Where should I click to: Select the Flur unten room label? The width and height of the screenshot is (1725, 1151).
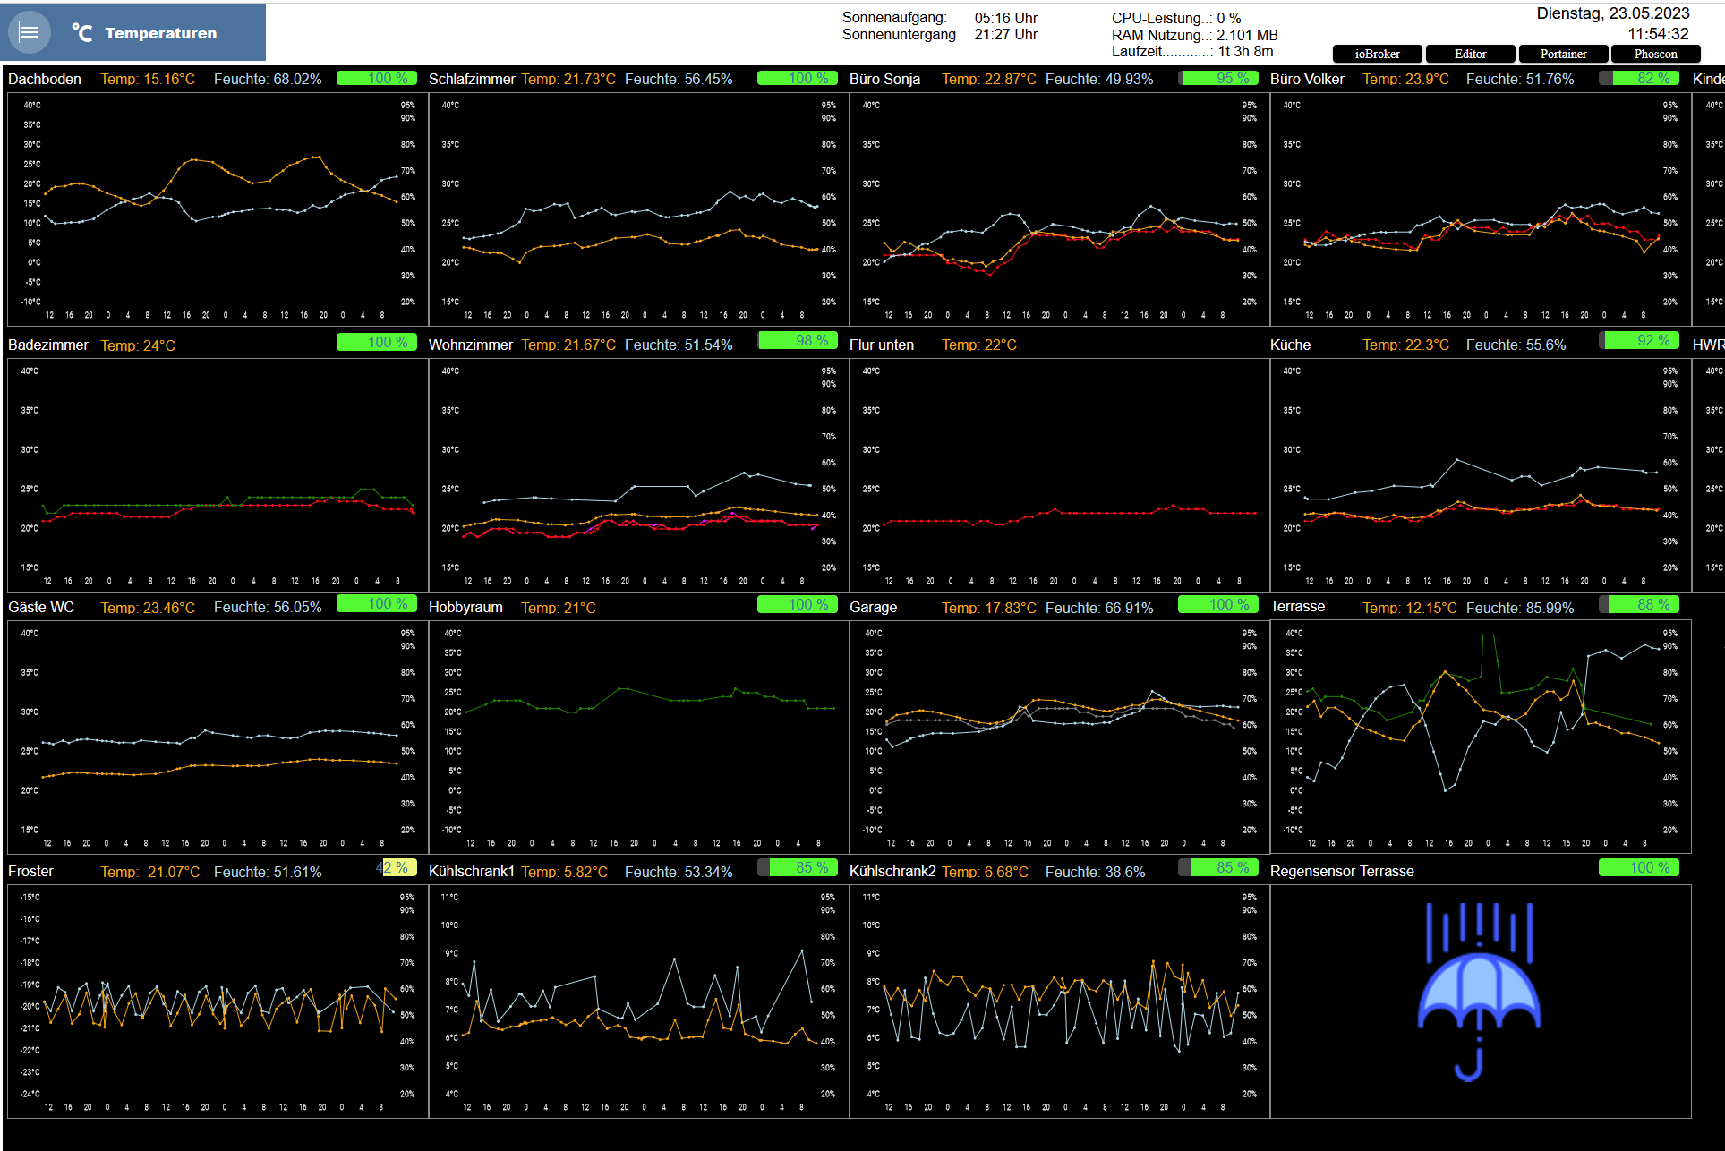[882, 345]
